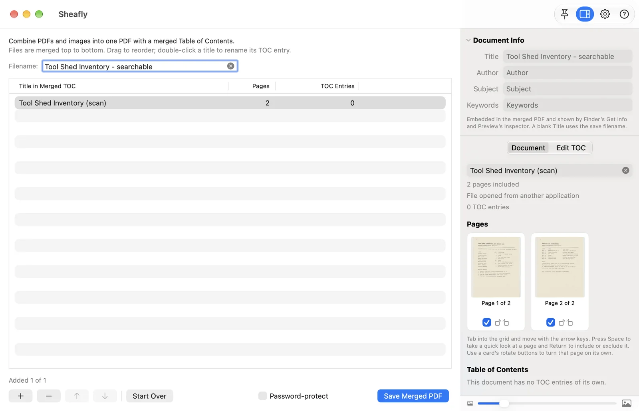The width and height of the screenshot is (639, 411).
Task: Click the small thumbnail size icon
Action: tap(470, 403)
